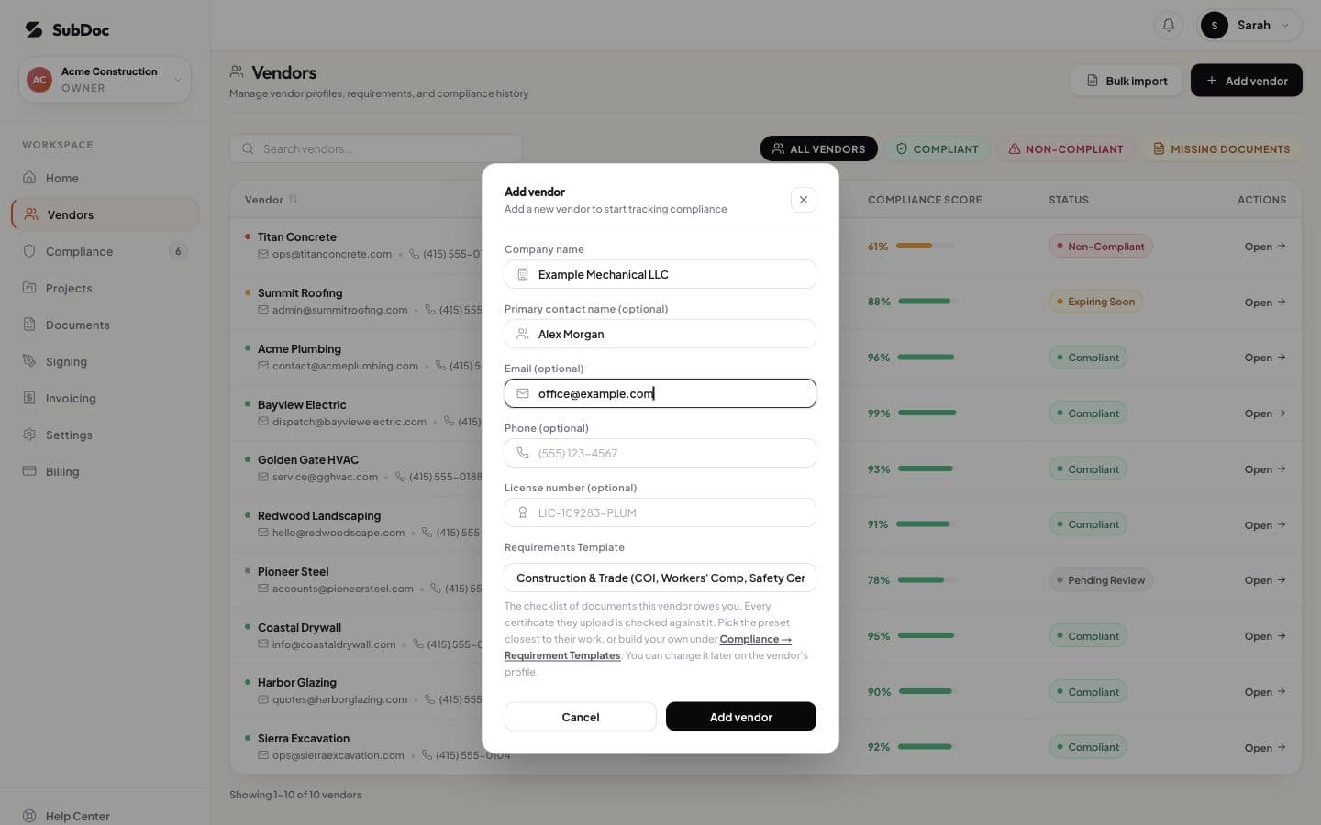Click the search magnifier icon
Screen dimensions: 1321x825
click(x=248, y=148)
